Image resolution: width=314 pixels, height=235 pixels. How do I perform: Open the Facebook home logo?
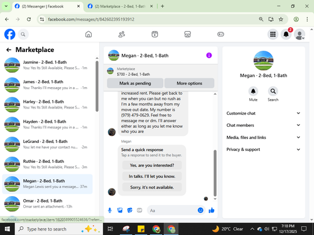(10, 34)
